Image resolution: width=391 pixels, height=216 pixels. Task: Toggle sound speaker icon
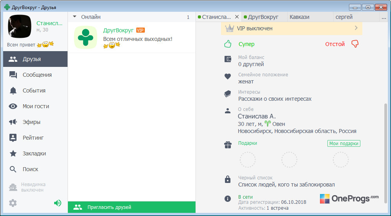pos(58,203)
